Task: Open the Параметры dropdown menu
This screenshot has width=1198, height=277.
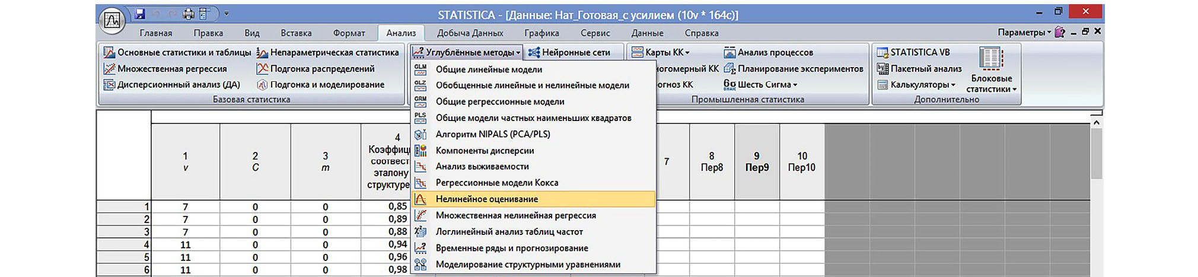Action: pos(1024,33)
